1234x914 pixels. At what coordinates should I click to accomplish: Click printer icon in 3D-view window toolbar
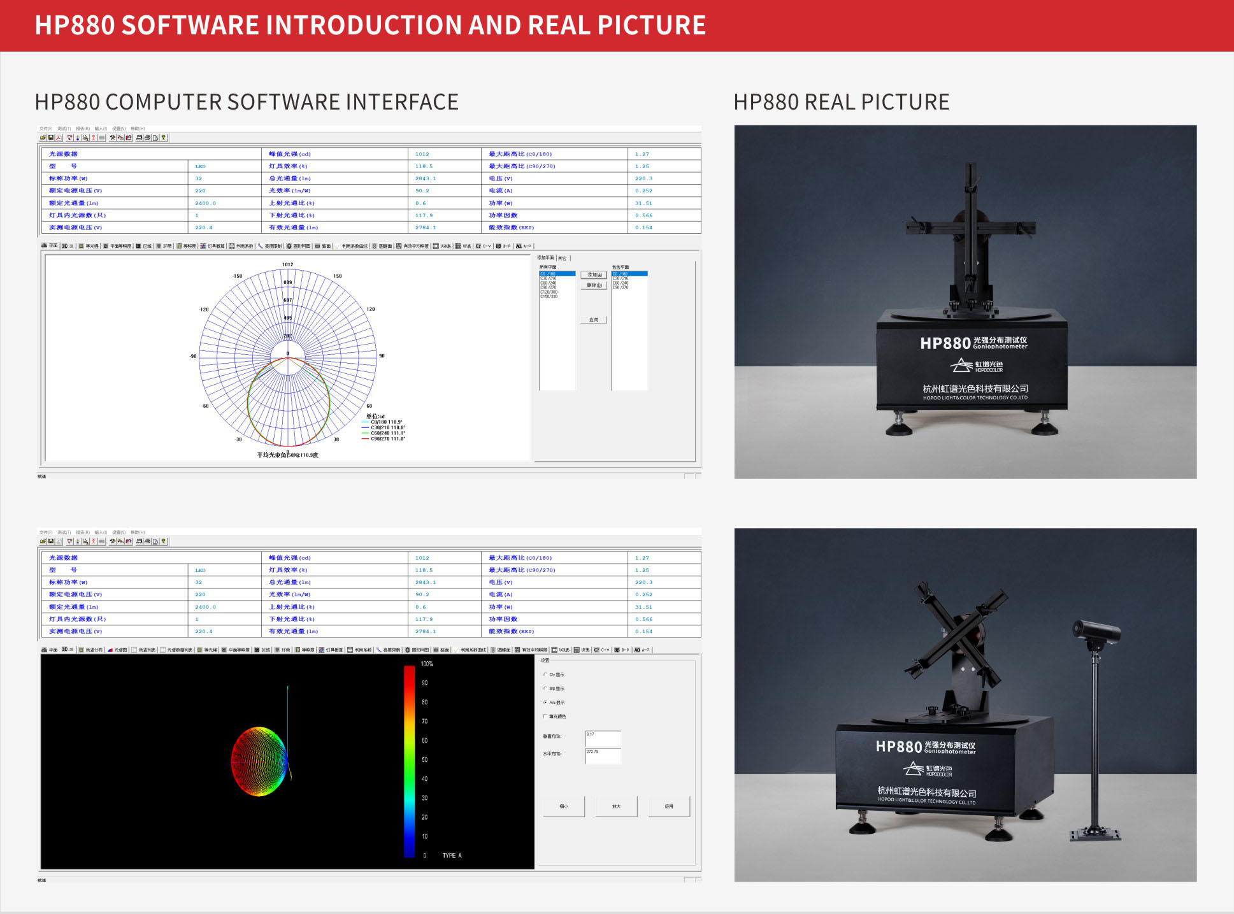[147, 541]
